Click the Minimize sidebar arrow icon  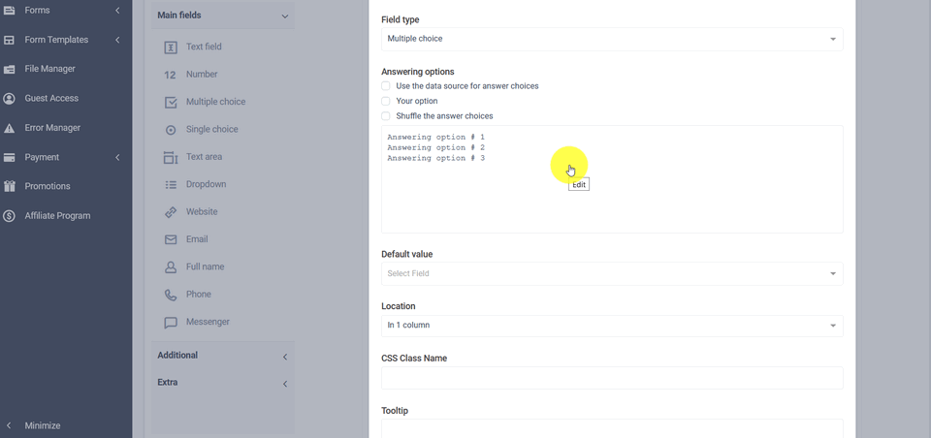coord(9,425)
